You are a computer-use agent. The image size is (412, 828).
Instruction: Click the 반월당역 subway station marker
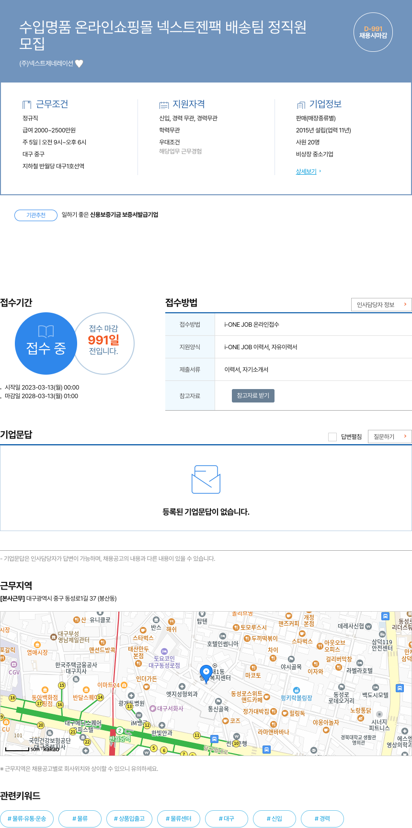(x=120, y=731)
